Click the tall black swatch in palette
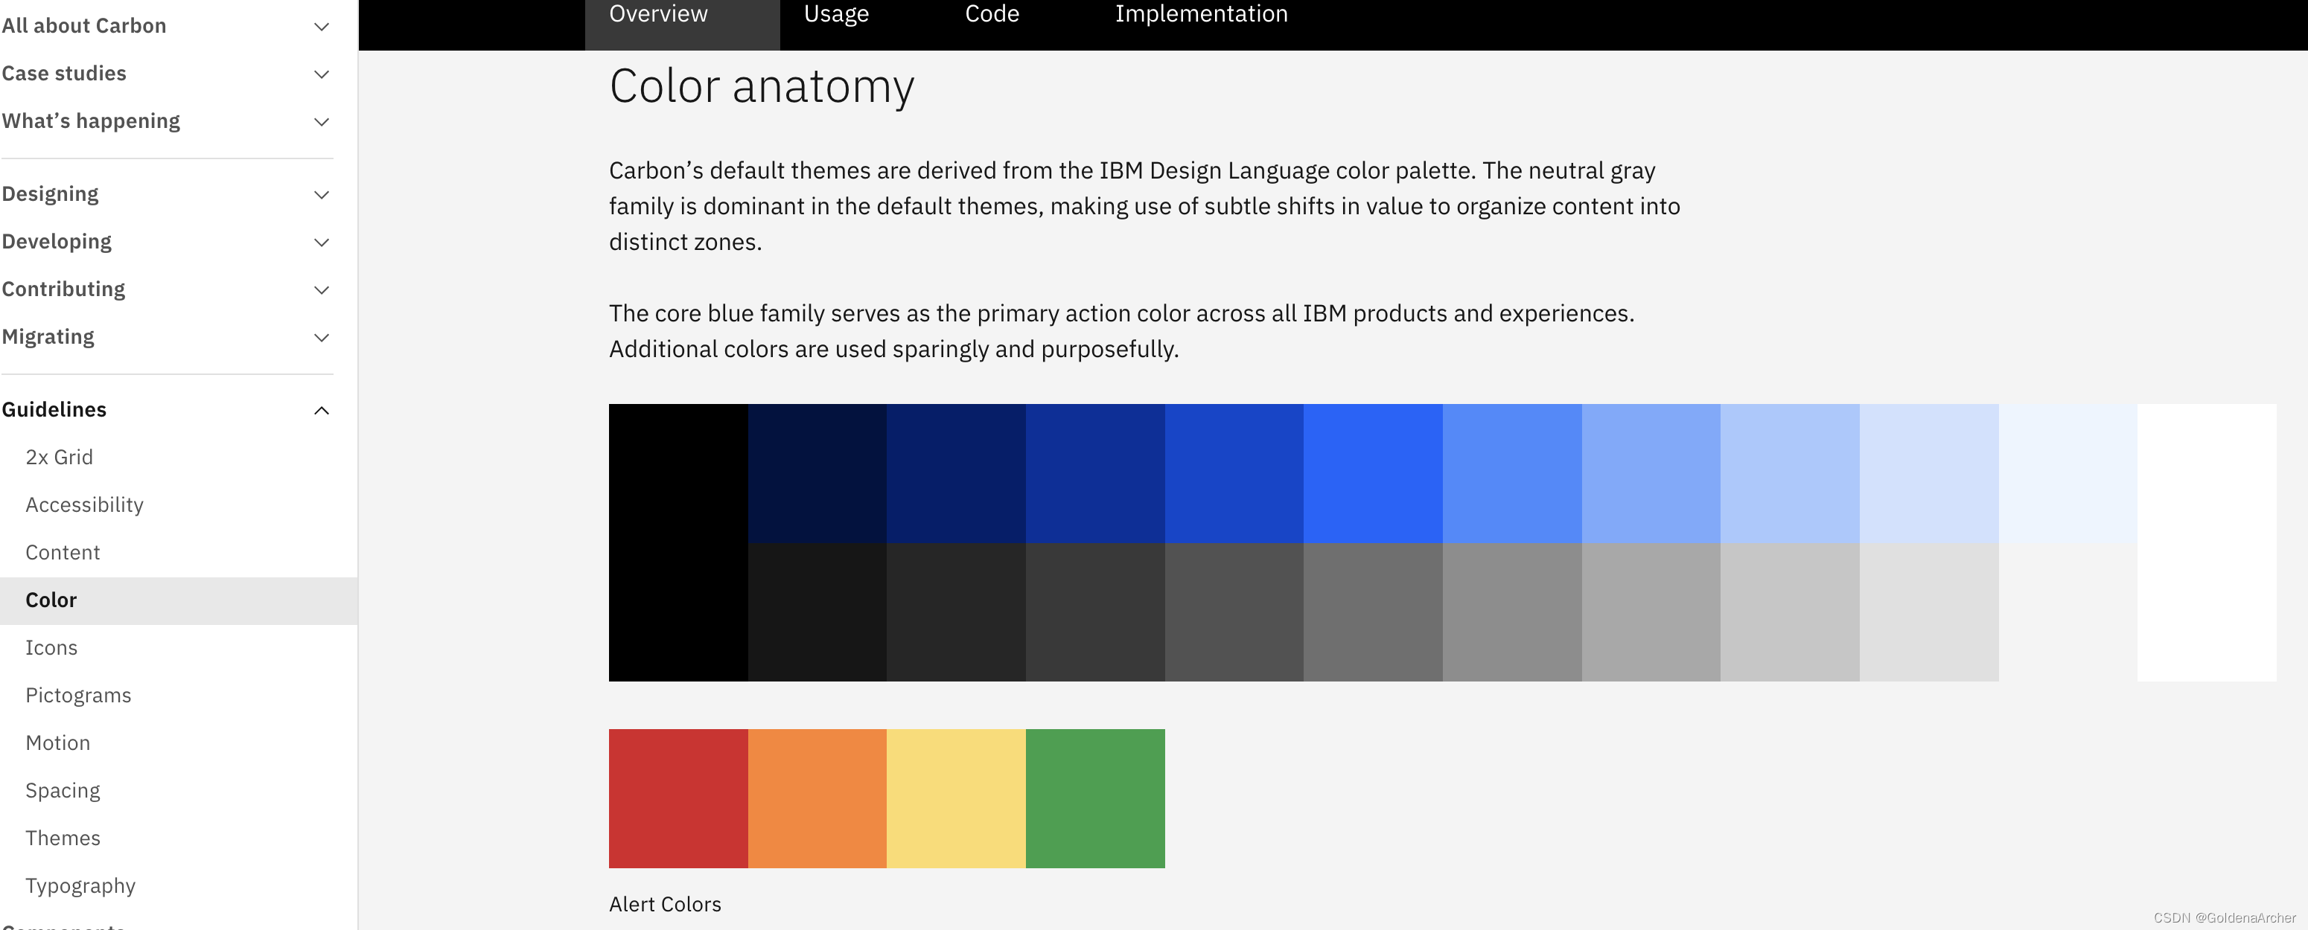This screenshot has width=2308, height=930. (x=678, y=542)
